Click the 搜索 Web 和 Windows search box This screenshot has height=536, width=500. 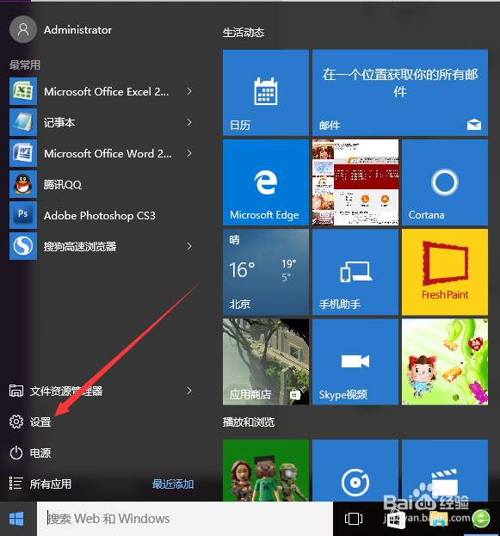(x=185, y=519)
